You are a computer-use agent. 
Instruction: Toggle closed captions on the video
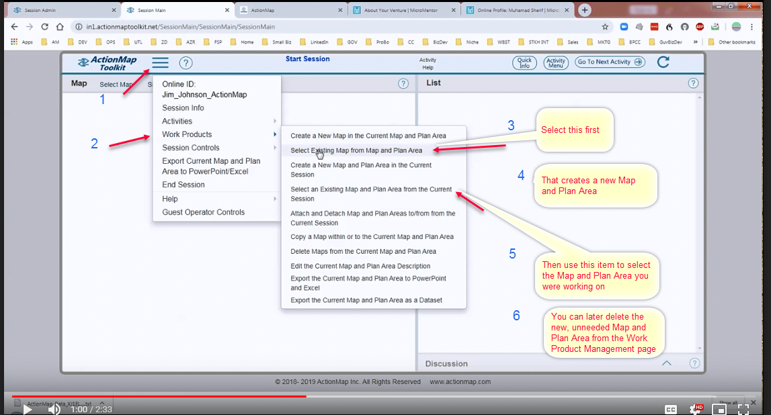670,409
